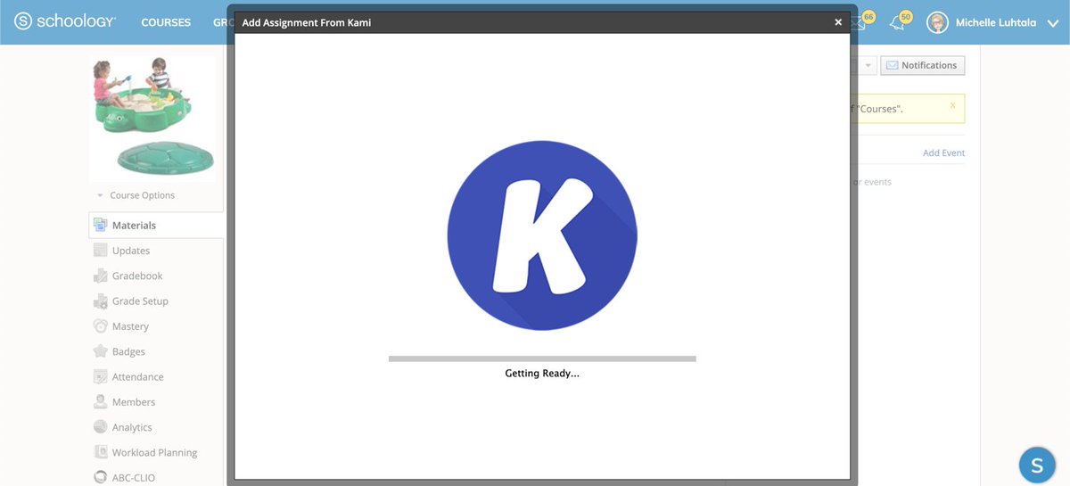Open the blue S help bubble
Screen dimensions: 1070x486
coord(1037,465)
